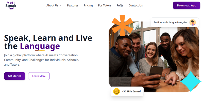203x101 pixels.
Task: Click the underlined word Language
Action: [40, 46]
